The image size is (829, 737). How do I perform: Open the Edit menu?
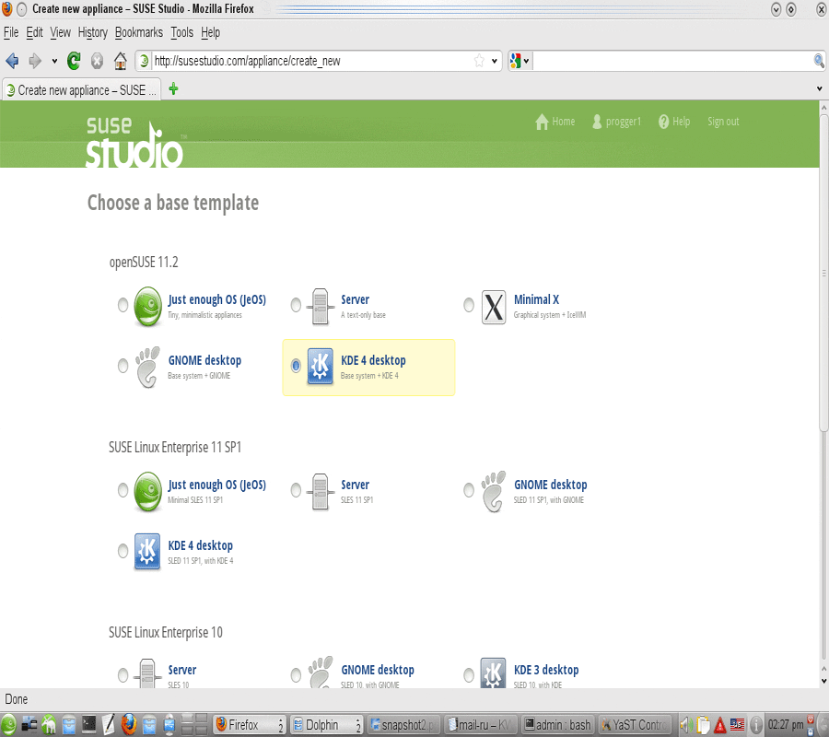[x=34, y=33]
